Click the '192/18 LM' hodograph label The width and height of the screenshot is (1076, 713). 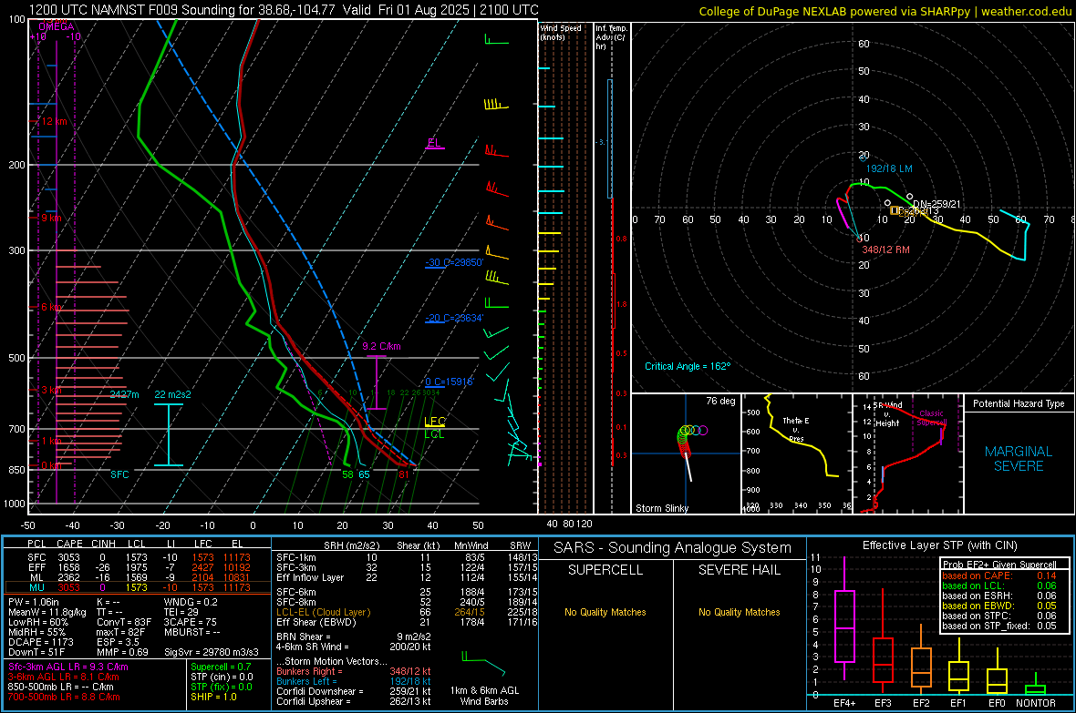(x=889, y=168)
